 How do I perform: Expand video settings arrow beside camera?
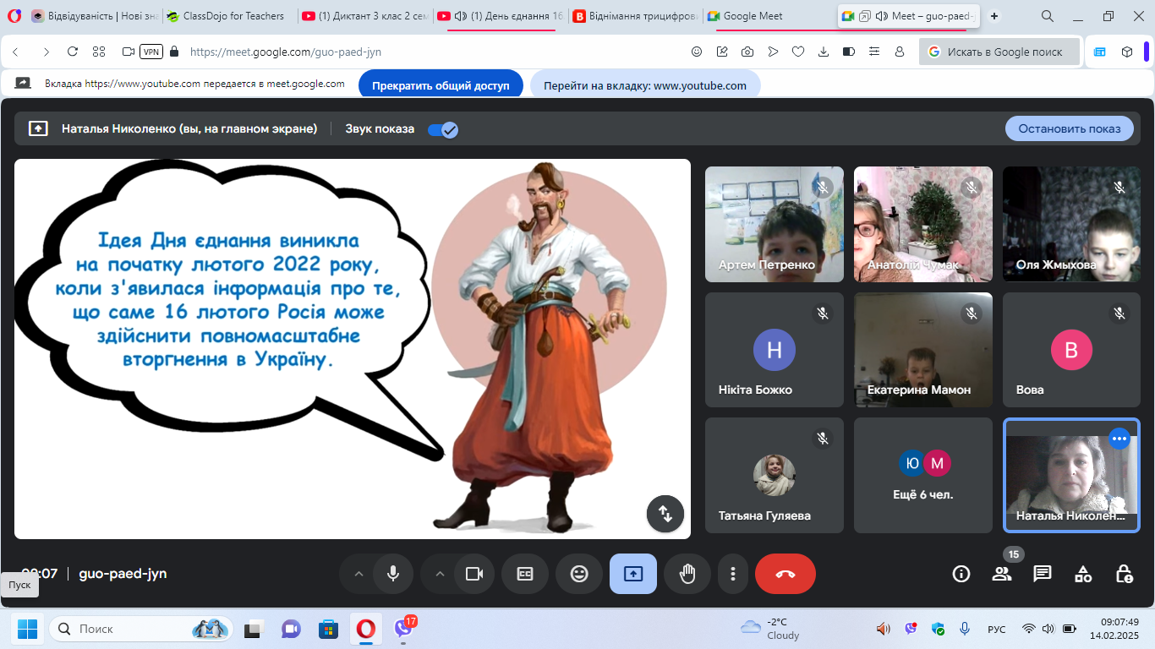(x=440, y=574)
